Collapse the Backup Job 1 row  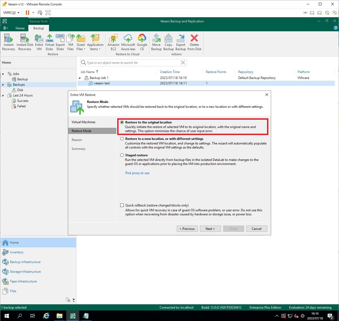[80, 78]
